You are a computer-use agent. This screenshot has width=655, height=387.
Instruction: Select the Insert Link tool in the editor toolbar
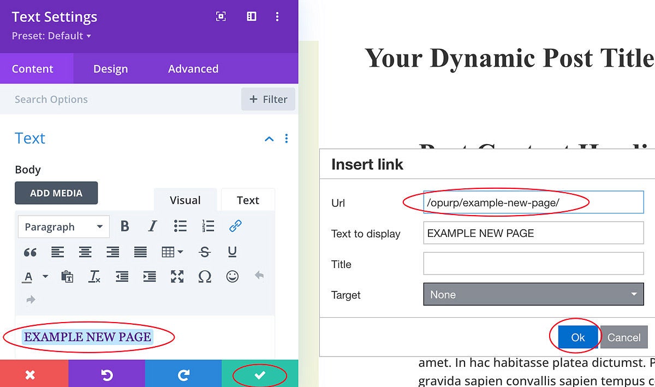click(235, 226)
